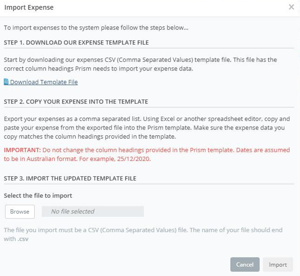Click the Import button

pos(278,265)
